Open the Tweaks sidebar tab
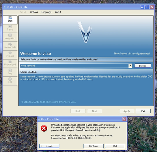Screen dimensions: 157x152 tap(10, 55)
